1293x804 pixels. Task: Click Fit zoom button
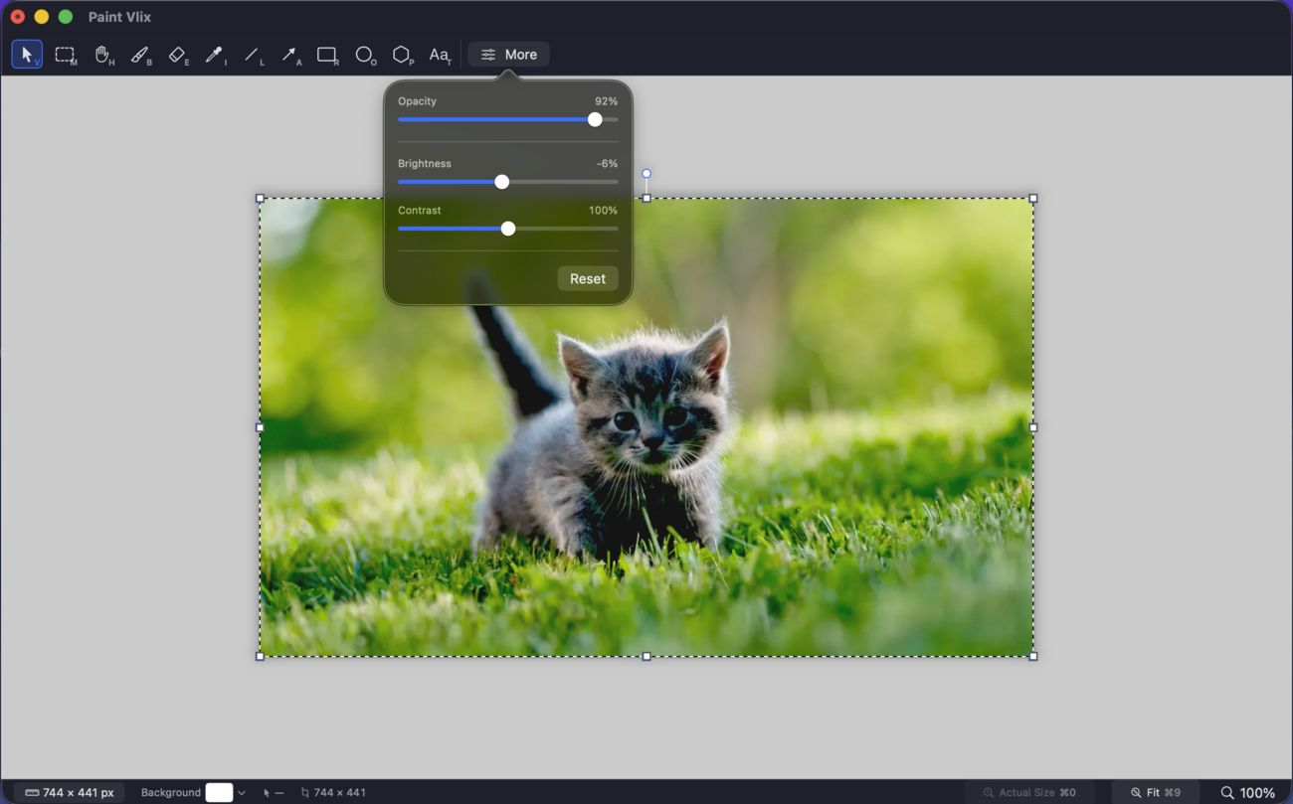[1156, 792]
